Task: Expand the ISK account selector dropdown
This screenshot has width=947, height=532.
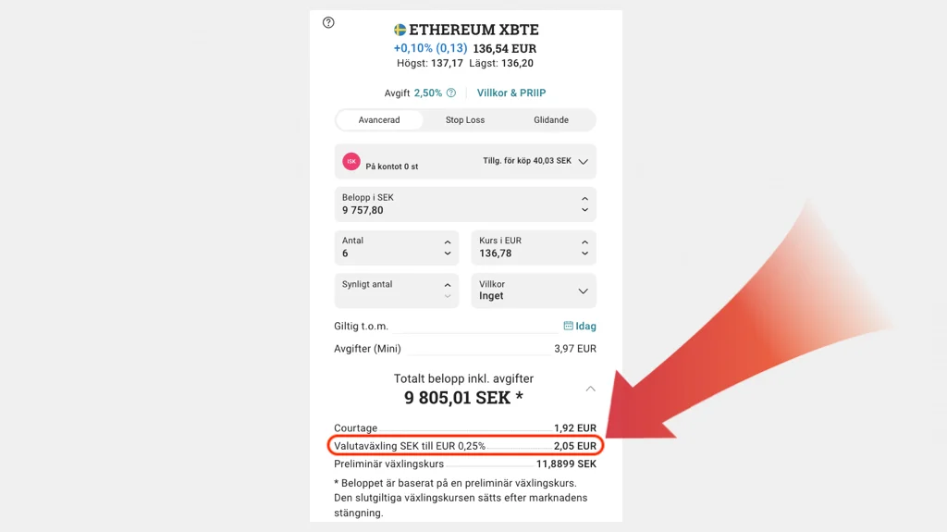Action: pos(583,162)
